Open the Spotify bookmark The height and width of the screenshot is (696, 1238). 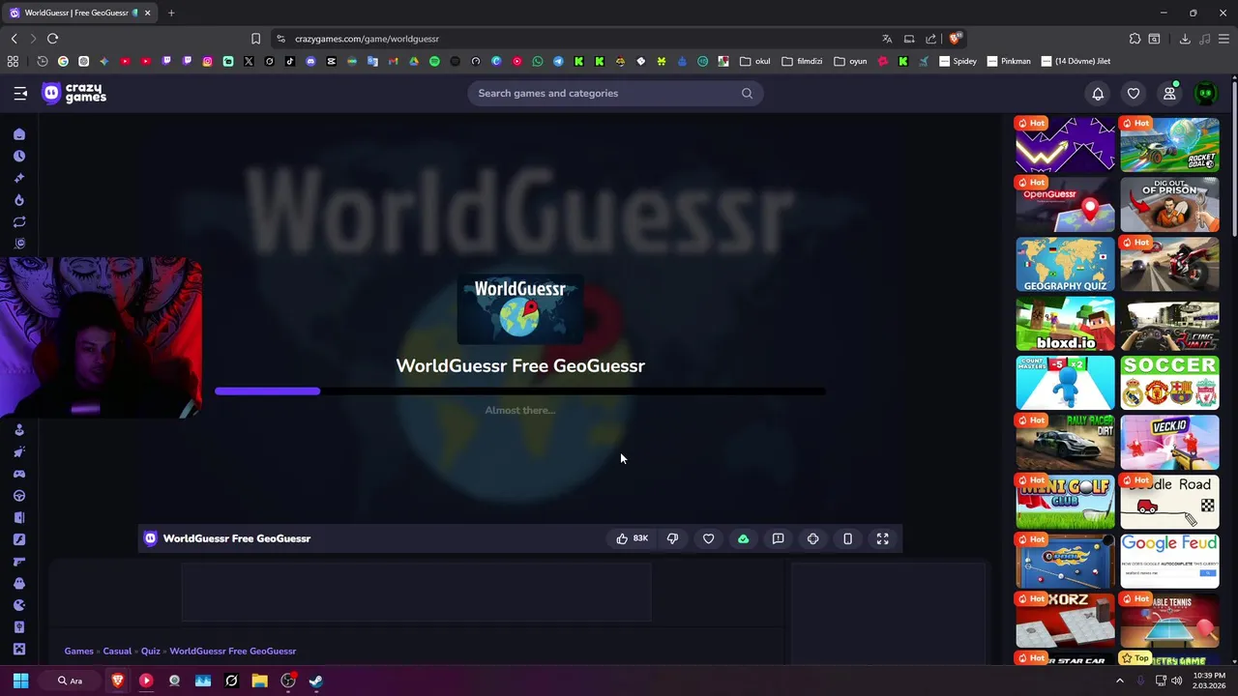tap(434, 61)
